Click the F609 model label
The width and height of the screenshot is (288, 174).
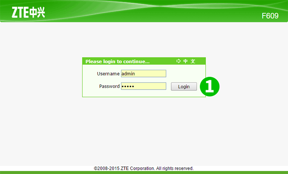tap(270, 16)
